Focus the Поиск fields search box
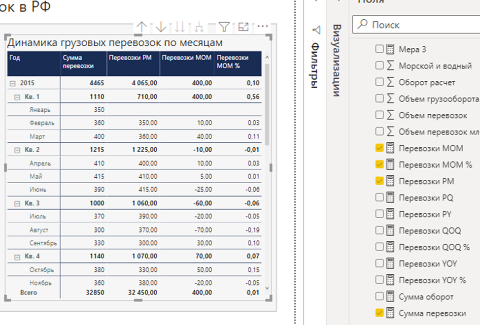 [416, 25]
